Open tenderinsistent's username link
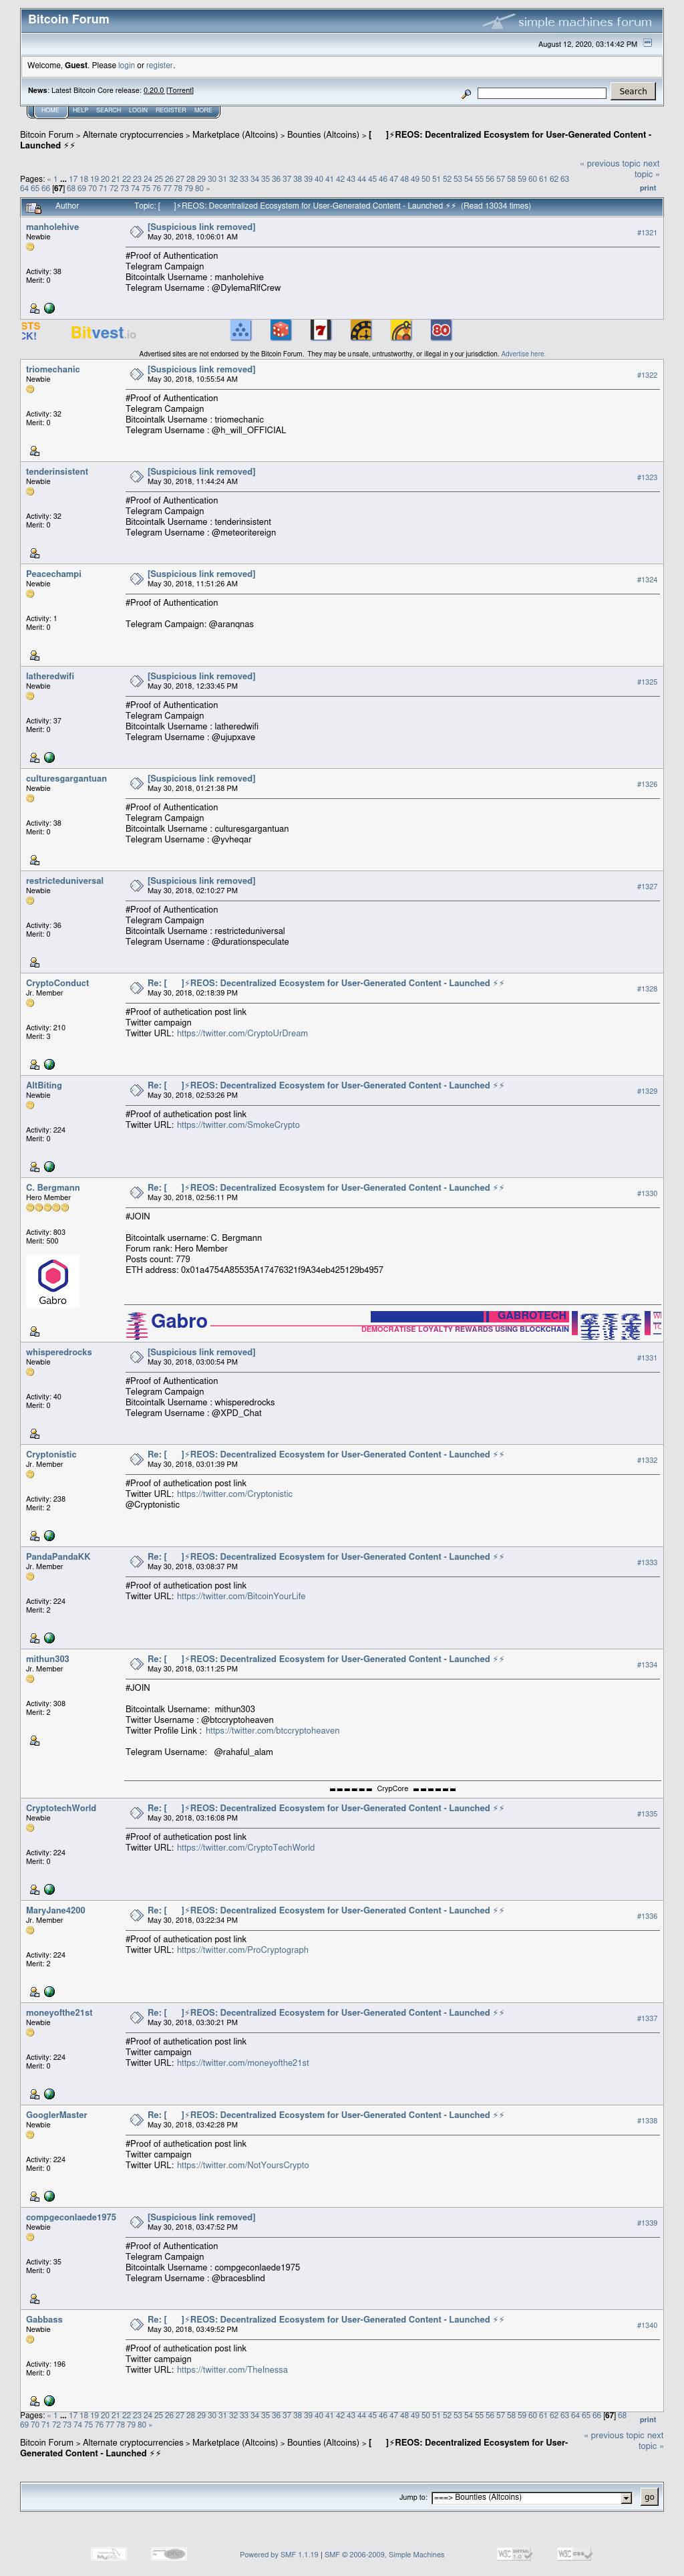The width and height of the screenshot is (684, 2576). [57, 471]
